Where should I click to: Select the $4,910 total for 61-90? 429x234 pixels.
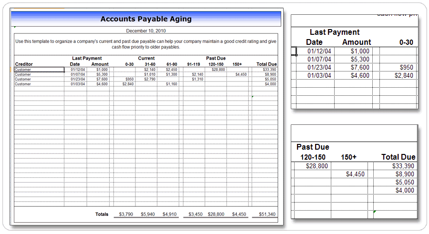pos(169,214)
